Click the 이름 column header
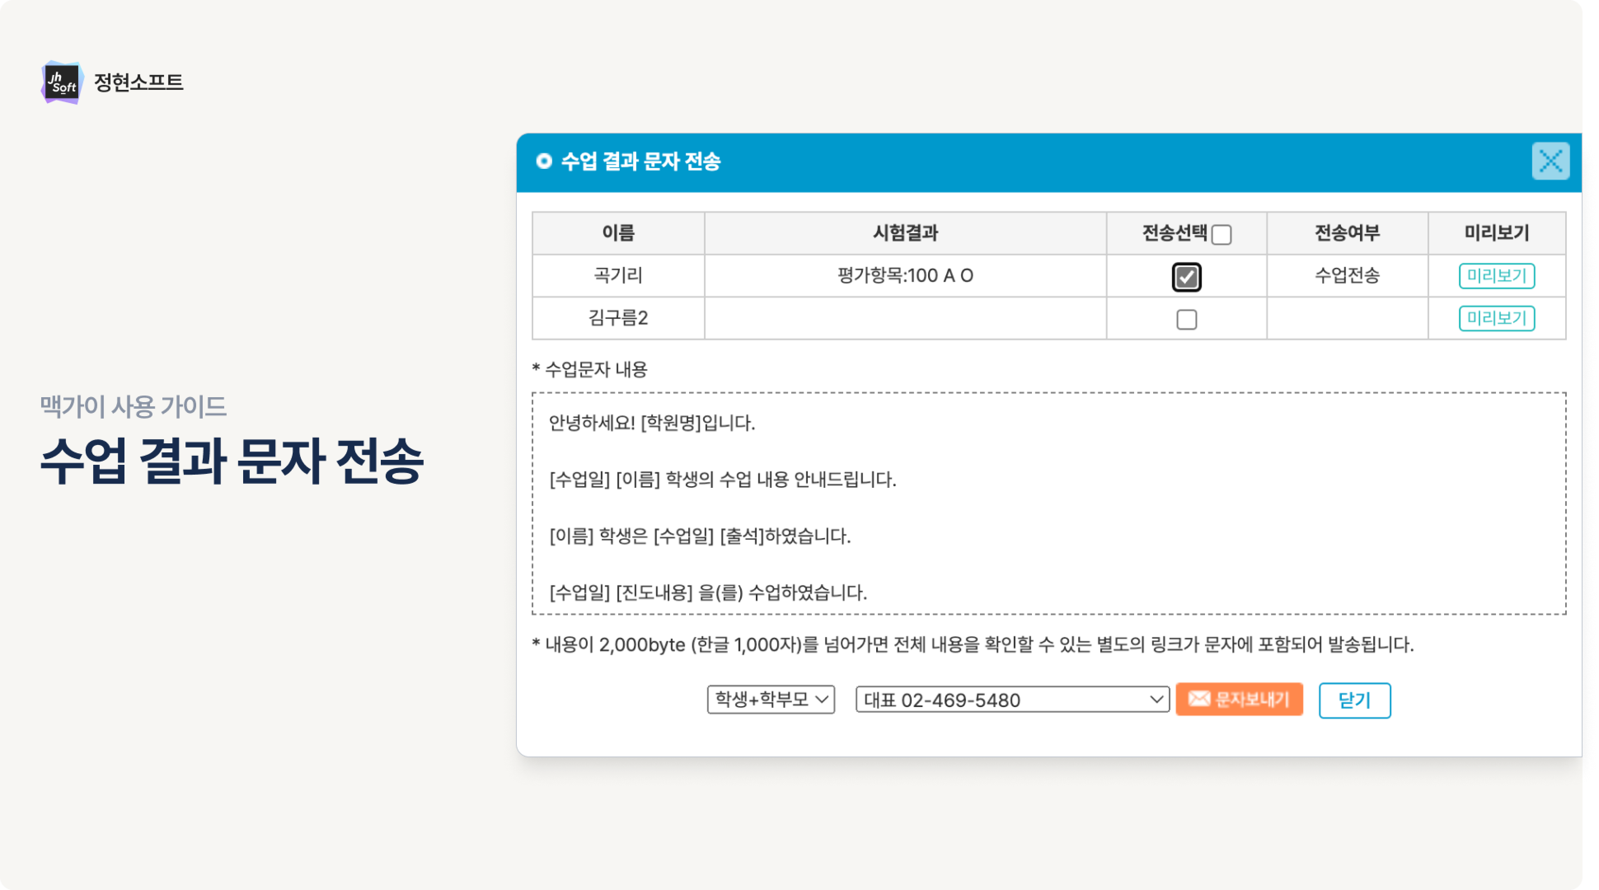Image resolution: width=1599 pixels, height=890 pixels. click(x=618, y=233)
